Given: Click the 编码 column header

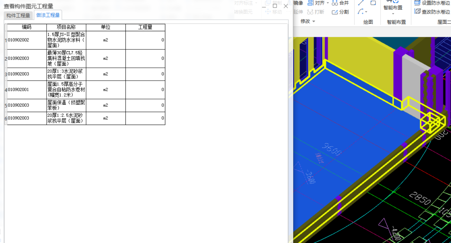Looking at the screenshot, I should point(27,27).
